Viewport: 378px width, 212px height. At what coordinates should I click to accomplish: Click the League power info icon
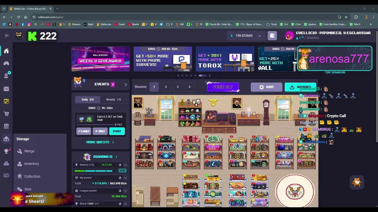click(x=120, y=191)
